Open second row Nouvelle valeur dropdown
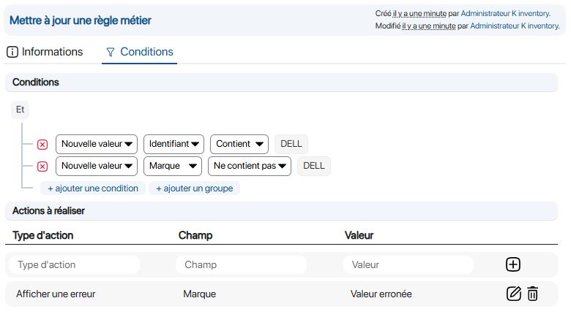 click(97, 166)
